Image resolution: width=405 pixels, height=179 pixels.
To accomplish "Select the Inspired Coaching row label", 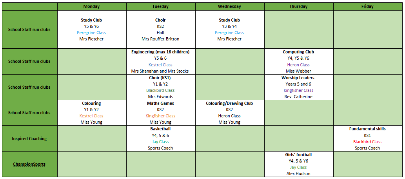I will click(x=29, y=139).
